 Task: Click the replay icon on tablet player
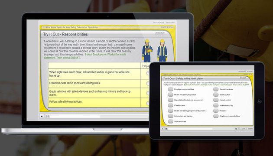(236, 129)
